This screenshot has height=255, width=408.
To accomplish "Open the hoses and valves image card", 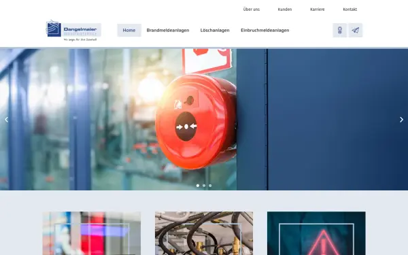I will coord(204,233).
